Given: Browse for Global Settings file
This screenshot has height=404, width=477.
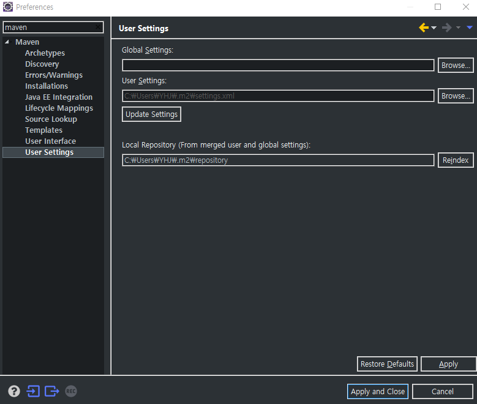Looking at the screenshot, I should pos(456,65).
